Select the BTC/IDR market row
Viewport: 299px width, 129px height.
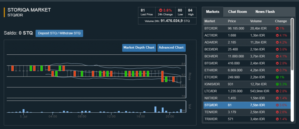point(247,28)
